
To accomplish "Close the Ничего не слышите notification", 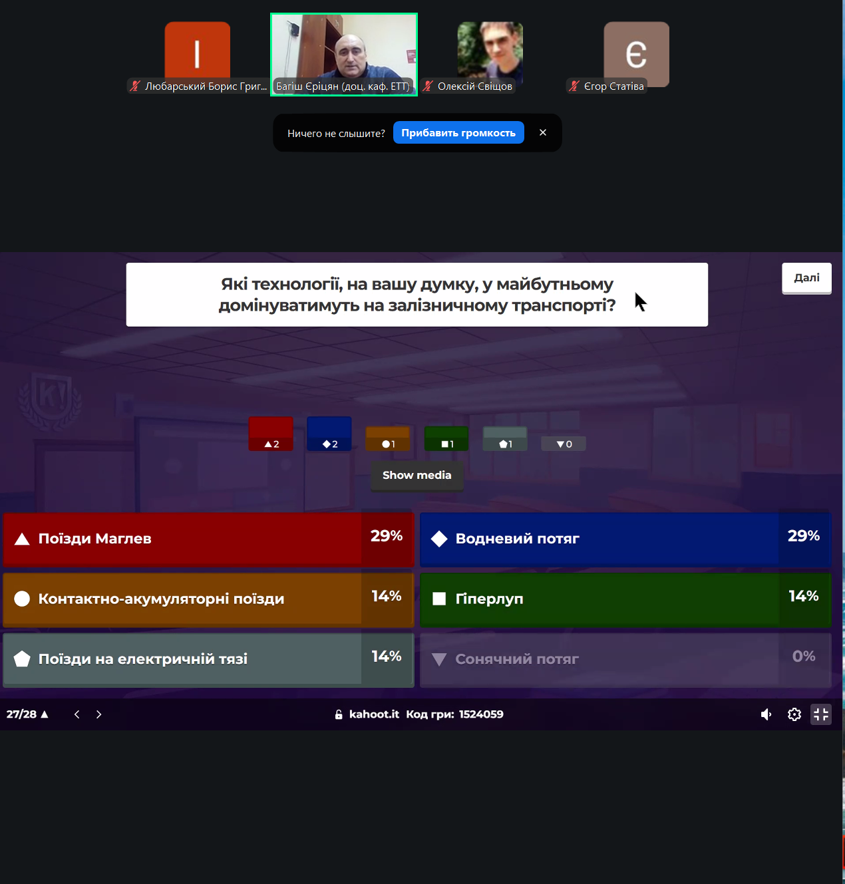I will coord(543,132).
